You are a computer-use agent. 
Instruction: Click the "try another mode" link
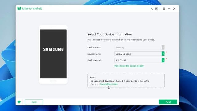point(109,84)
